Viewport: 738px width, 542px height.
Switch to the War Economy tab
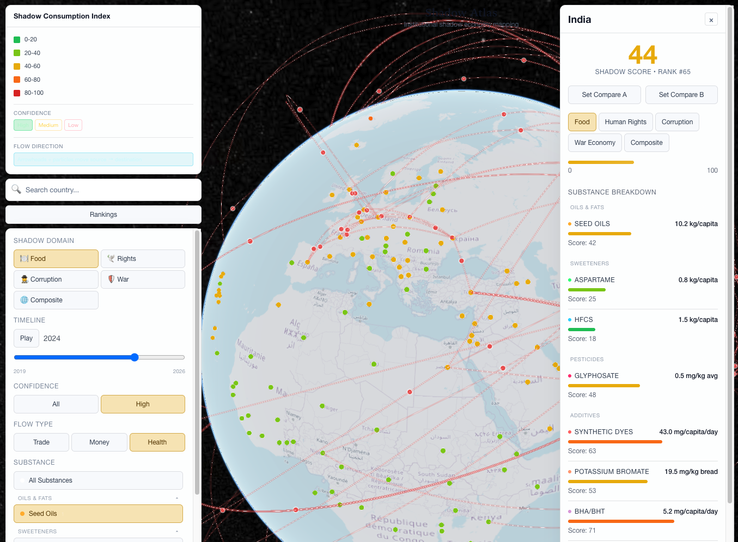595,143
